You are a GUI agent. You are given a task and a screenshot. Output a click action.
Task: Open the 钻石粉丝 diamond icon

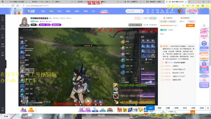point(88,110)
